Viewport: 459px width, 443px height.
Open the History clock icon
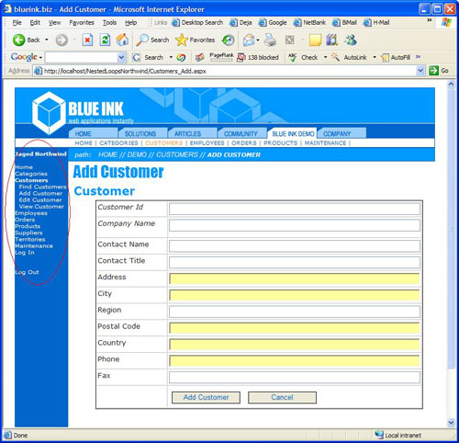[228, 40]
